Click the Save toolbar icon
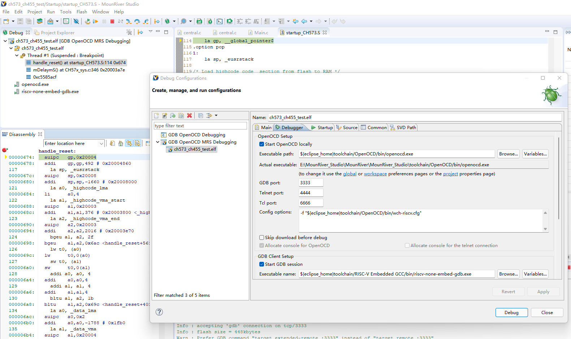Screen dimensions: 571x339 click(20, 21)
